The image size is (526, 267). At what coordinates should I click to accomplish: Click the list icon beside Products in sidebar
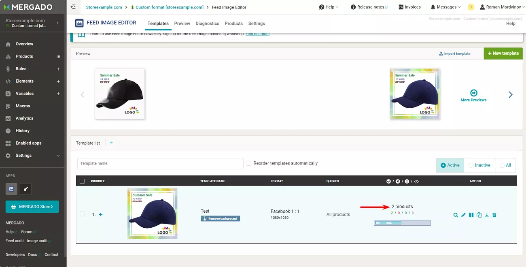pos(58,57)
